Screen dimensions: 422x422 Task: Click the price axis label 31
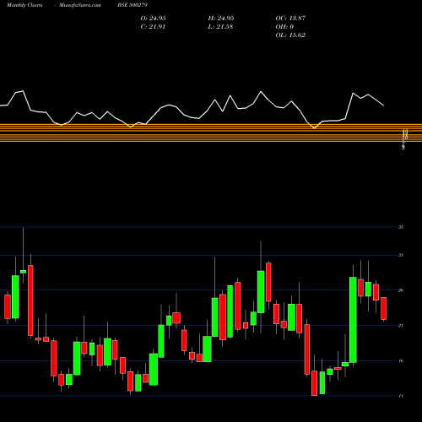tap(401, 255)
